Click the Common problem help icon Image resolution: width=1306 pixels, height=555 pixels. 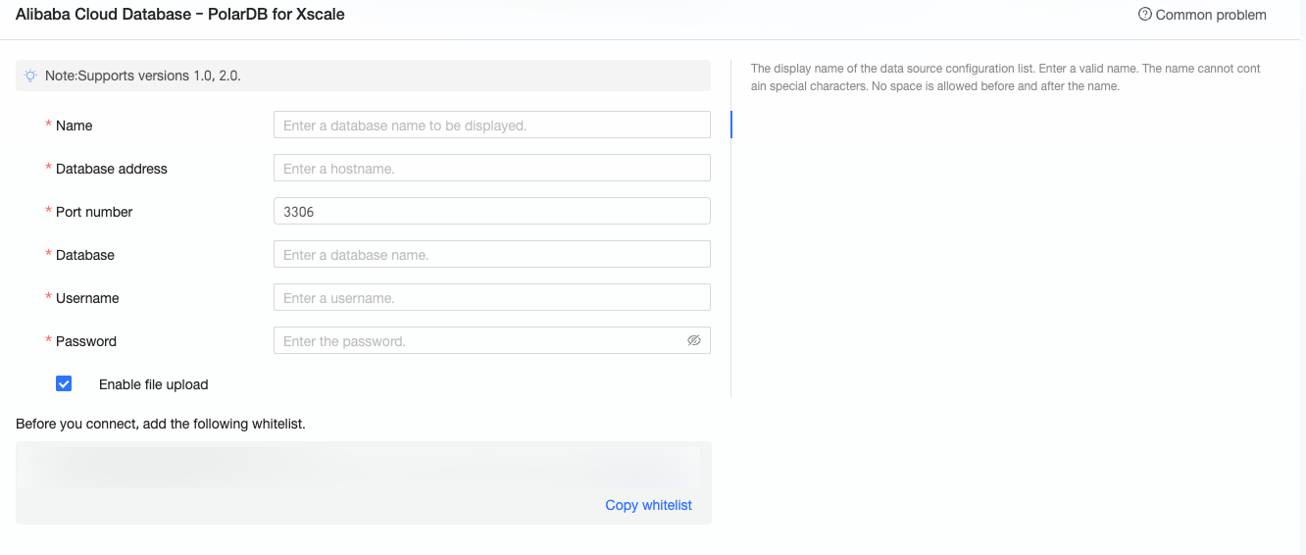pyautogui.click(x=1144, y=15)
